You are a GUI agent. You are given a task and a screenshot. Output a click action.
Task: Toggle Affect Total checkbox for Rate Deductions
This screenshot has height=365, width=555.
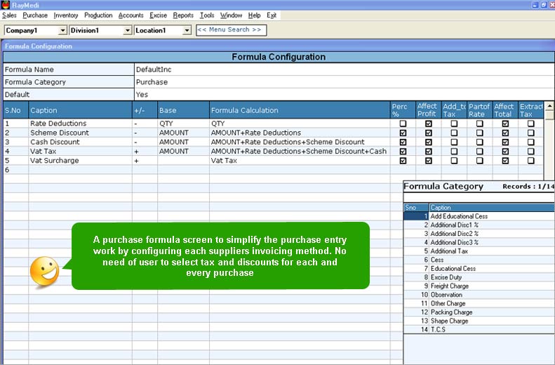point(505,124)
